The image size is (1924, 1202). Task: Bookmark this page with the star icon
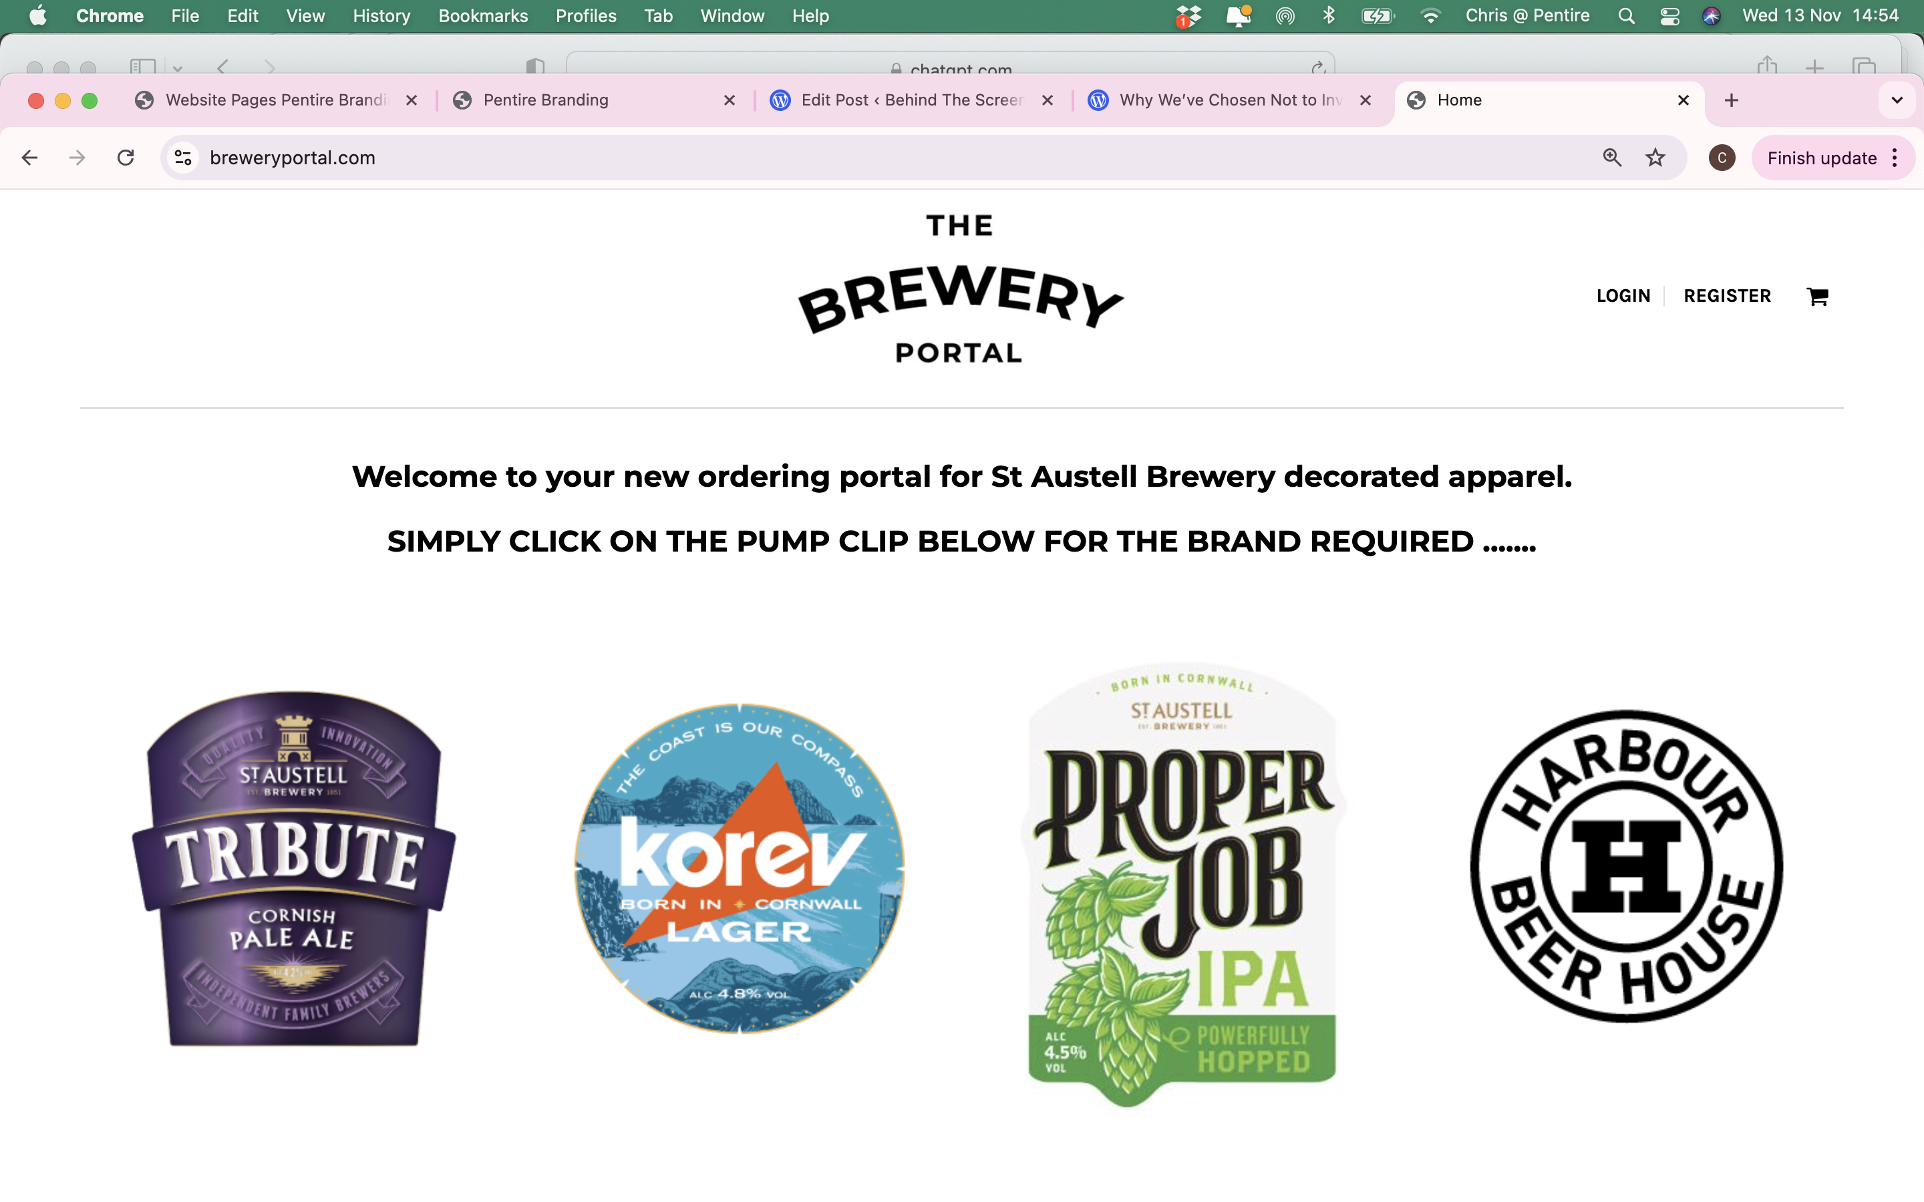[1655, 158]
